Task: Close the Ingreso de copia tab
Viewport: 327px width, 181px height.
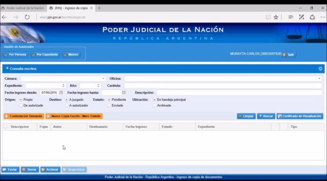Action: 91,8
